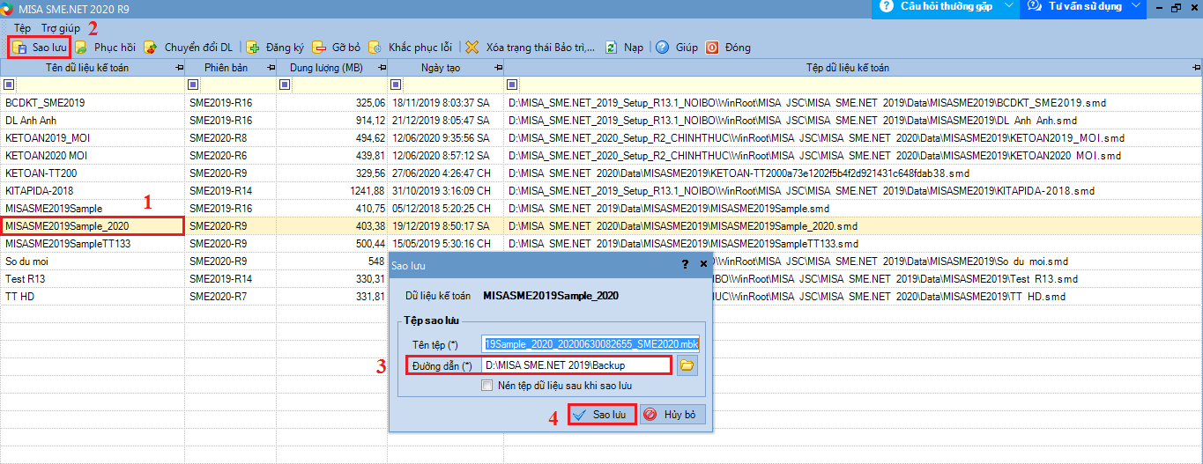1203x464 pixels.
Task: Click the Đăng ký register toolbar icon
Action: pos(273,48)
